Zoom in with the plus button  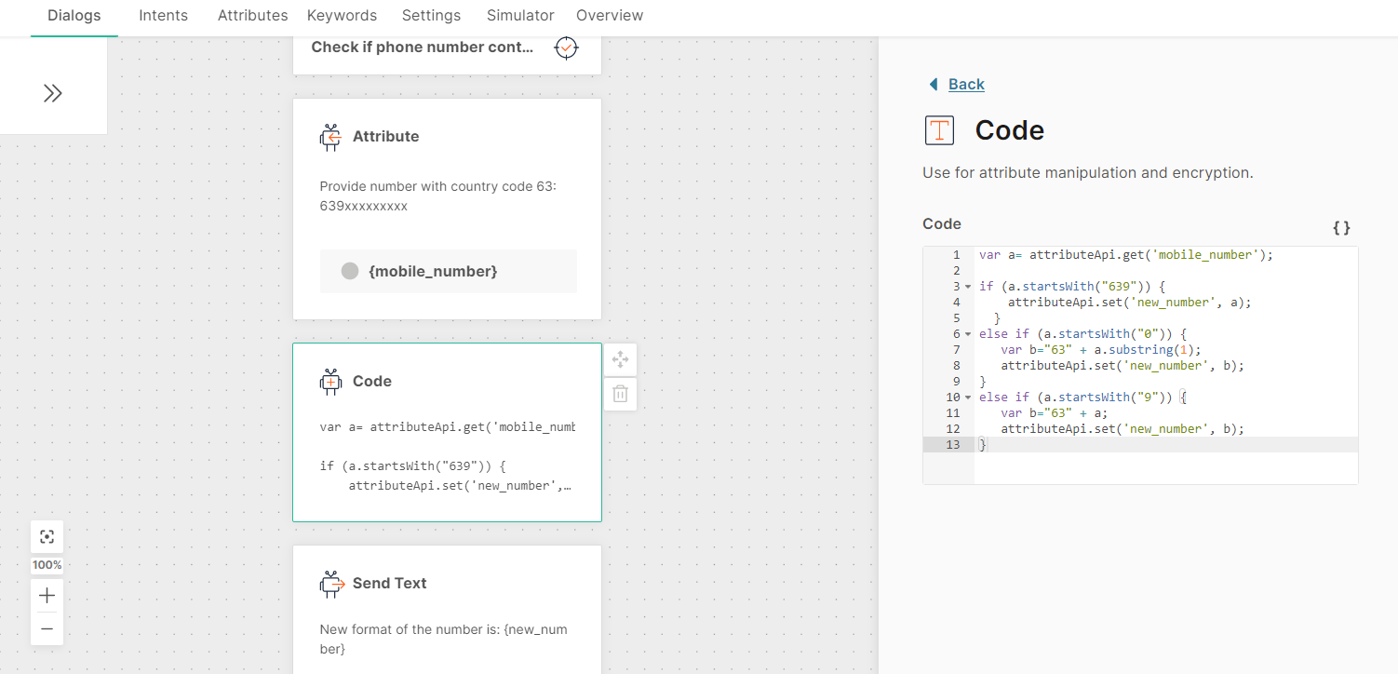[47, 596]
